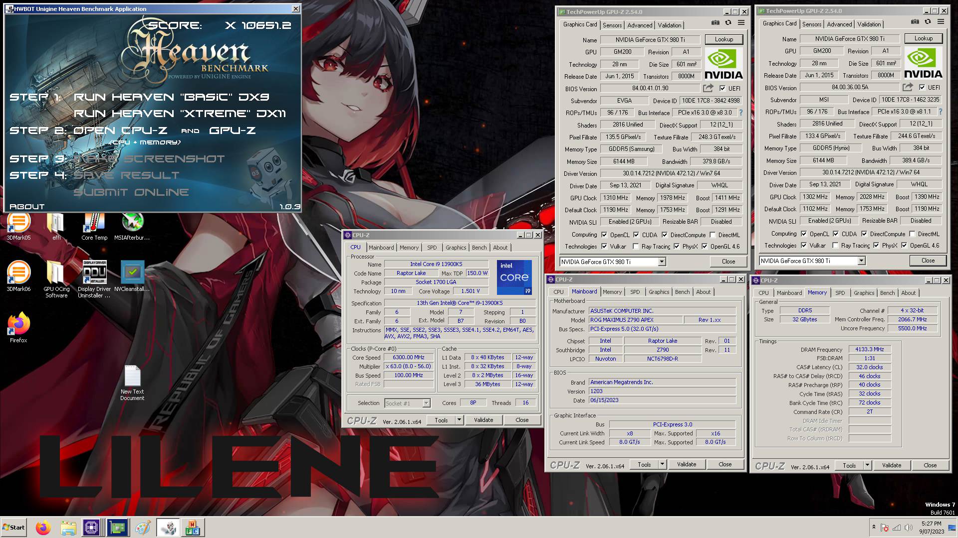The height and width of the screenshot is (538, 958).
Task: Toggle DirectCompute checkbox in right GPU-Z
Action: 864,234
